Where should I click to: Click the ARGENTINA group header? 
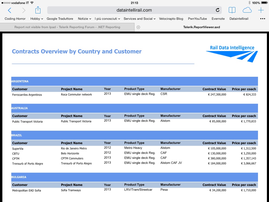click(x=134, y=81)
